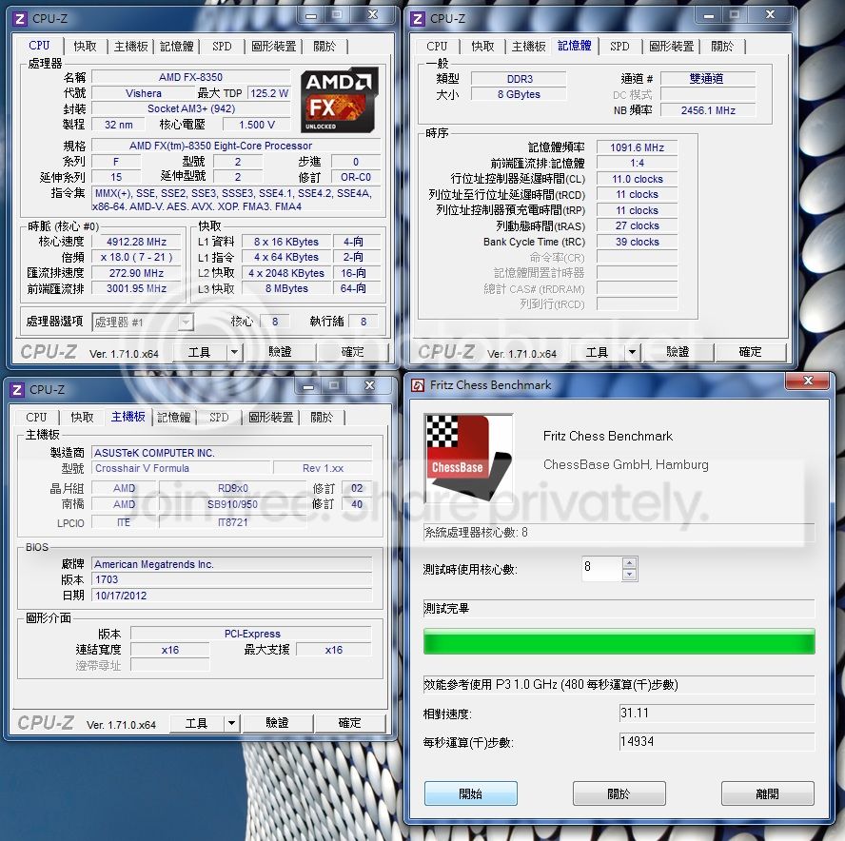
Task: Click the processor name AMD FX-8350
Action: (190, 78)
